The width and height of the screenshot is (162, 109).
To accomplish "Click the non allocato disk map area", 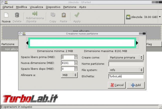I will [81, 28].
